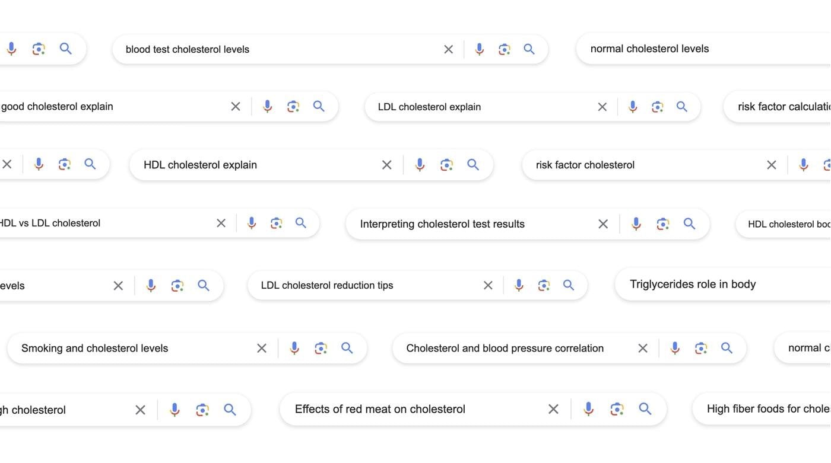Click the 'High fiber foods' search box
The height and width of the screenshot is (463, 831).
[762, 409]
